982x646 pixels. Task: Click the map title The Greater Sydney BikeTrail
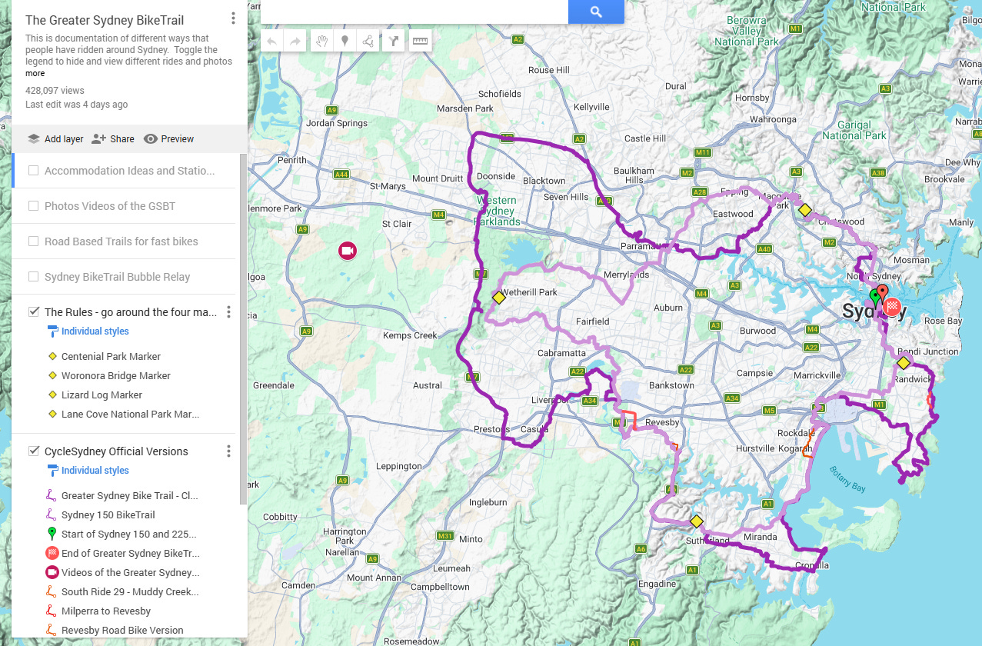(x=105, y=20)
